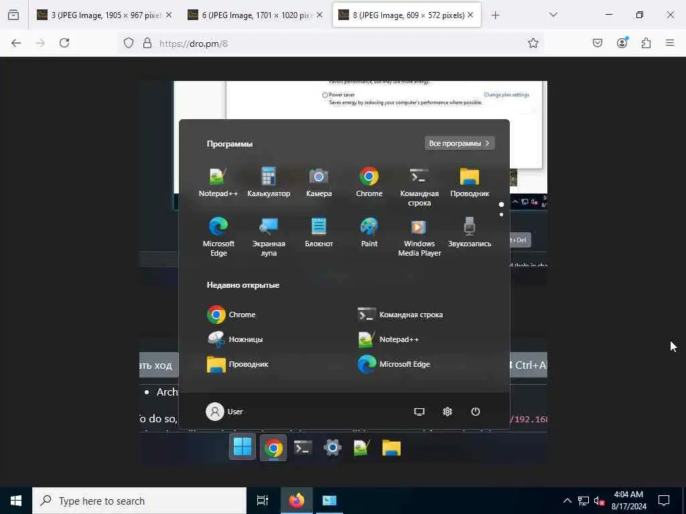Select tab 8 JPEG Image 609 × 572

(407, 15)
